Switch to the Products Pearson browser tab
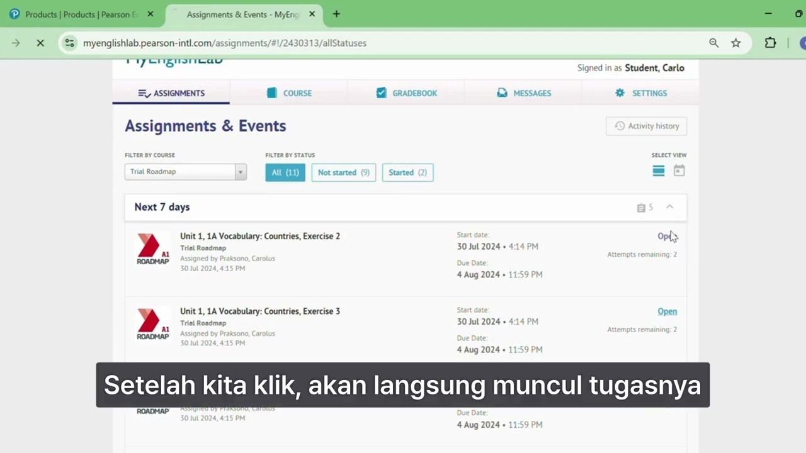The image size is (806, 453). coord(82,14)
